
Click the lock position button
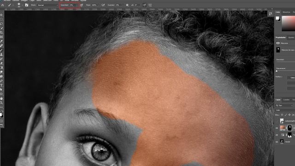coord(289,115)
